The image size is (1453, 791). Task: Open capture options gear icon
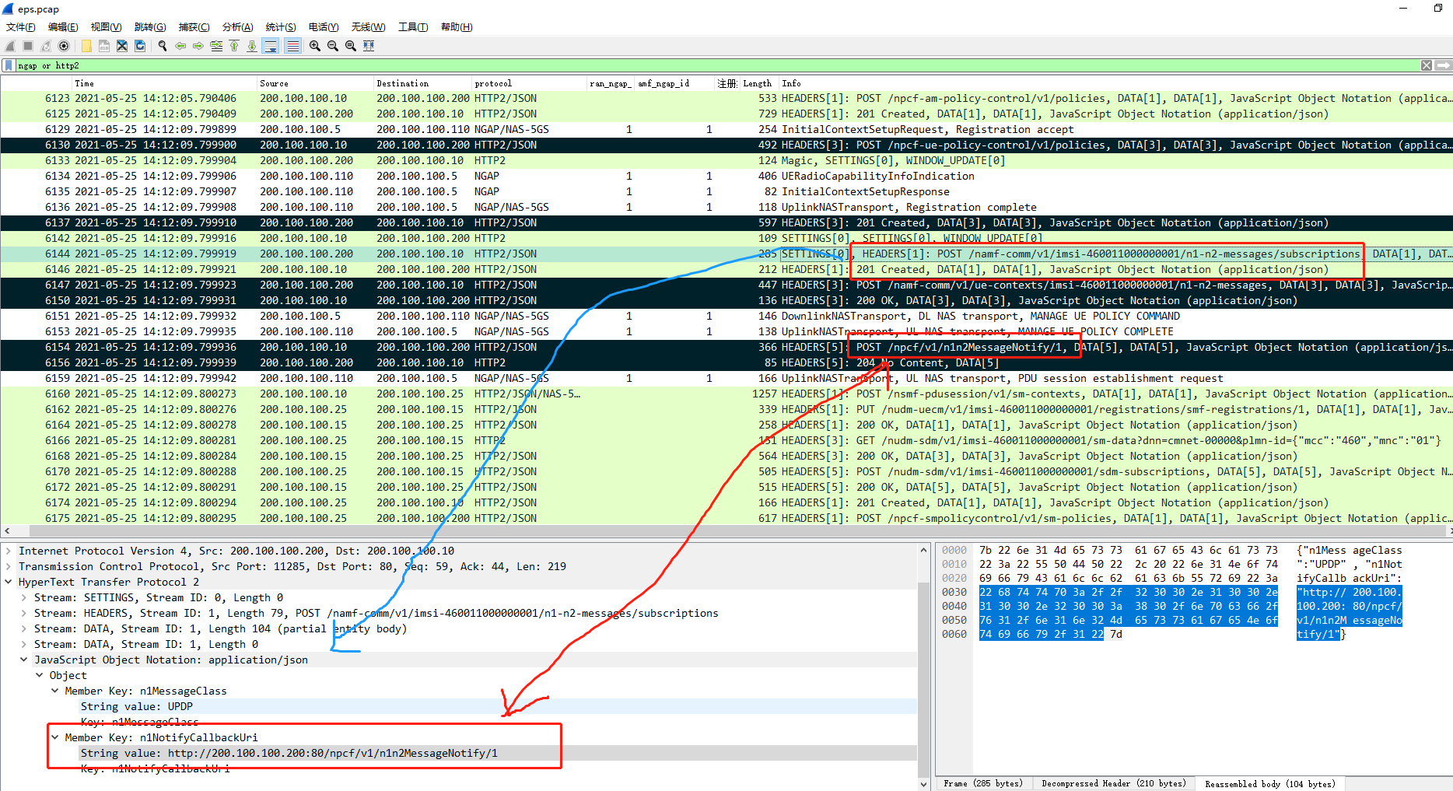click(64, 46)
